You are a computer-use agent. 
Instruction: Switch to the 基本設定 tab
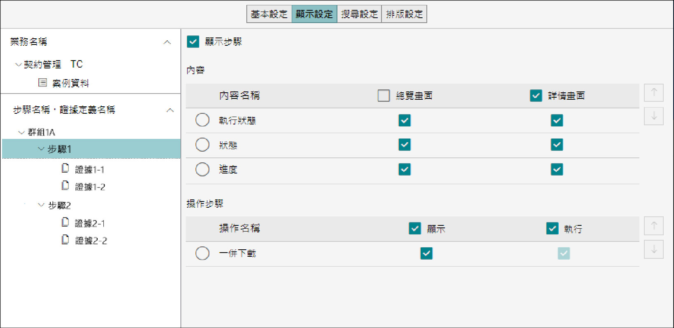(269, 14)
